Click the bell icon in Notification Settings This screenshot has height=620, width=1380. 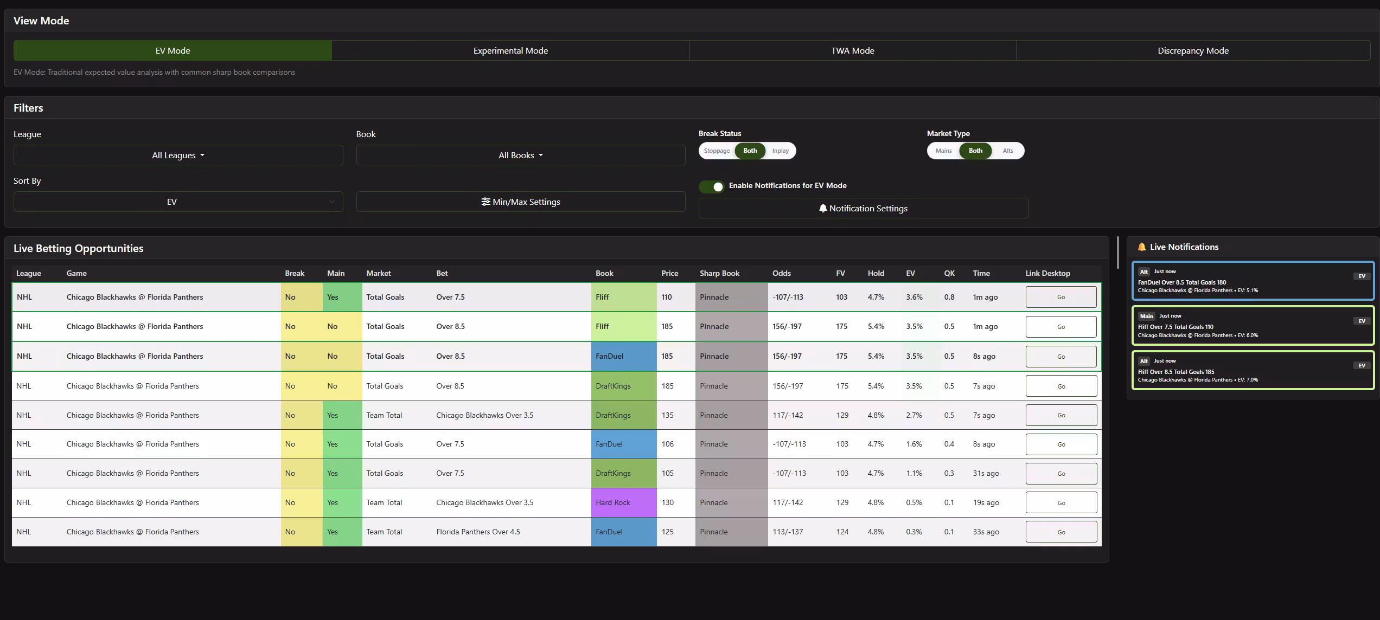[823, 208]
